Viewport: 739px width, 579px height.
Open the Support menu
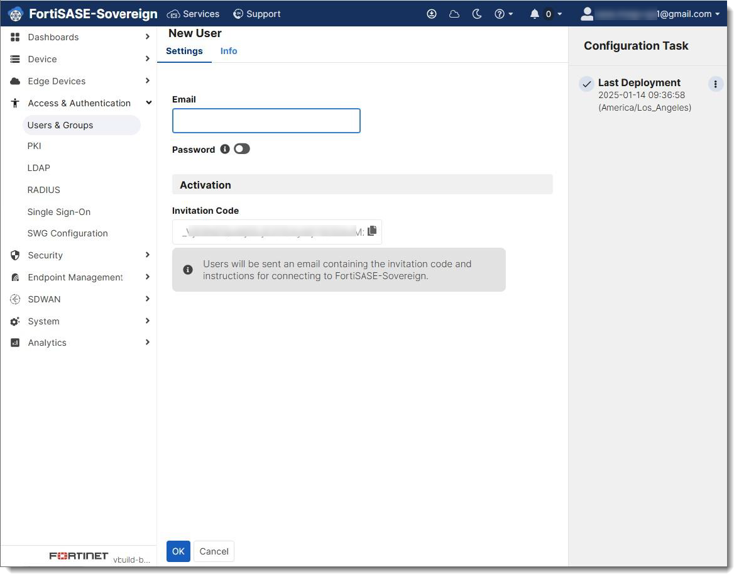(257, 14)
